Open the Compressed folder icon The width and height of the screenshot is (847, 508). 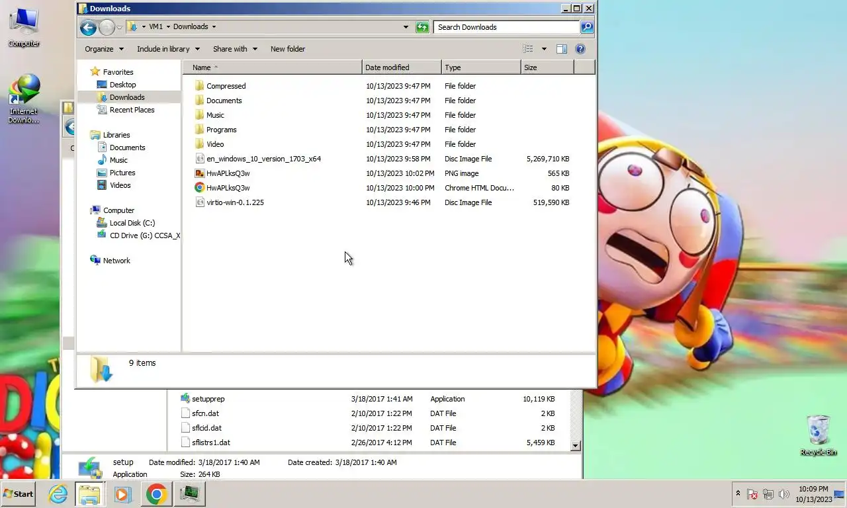[x=200, y=86]
